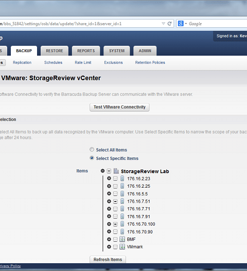Expand the VMmark tree node
Viewport: 247px width, 271px height.
(109, 247)
